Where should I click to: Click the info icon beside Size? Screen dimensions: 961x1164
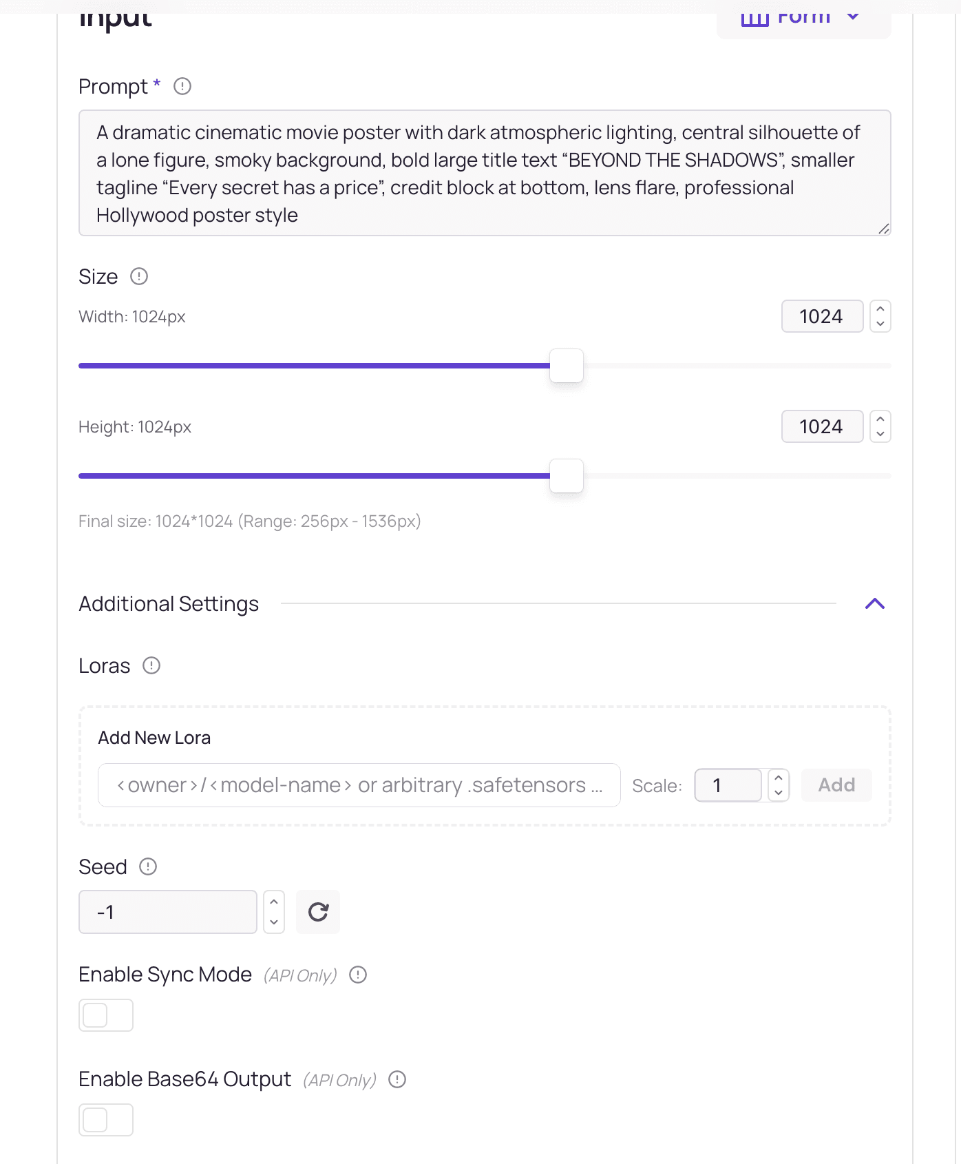[139, 276]
